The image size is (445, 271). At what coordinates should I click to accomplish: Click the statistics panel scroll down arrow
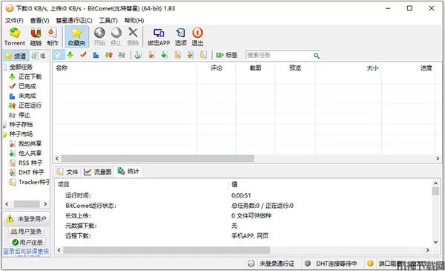click(x=435, y=242)
